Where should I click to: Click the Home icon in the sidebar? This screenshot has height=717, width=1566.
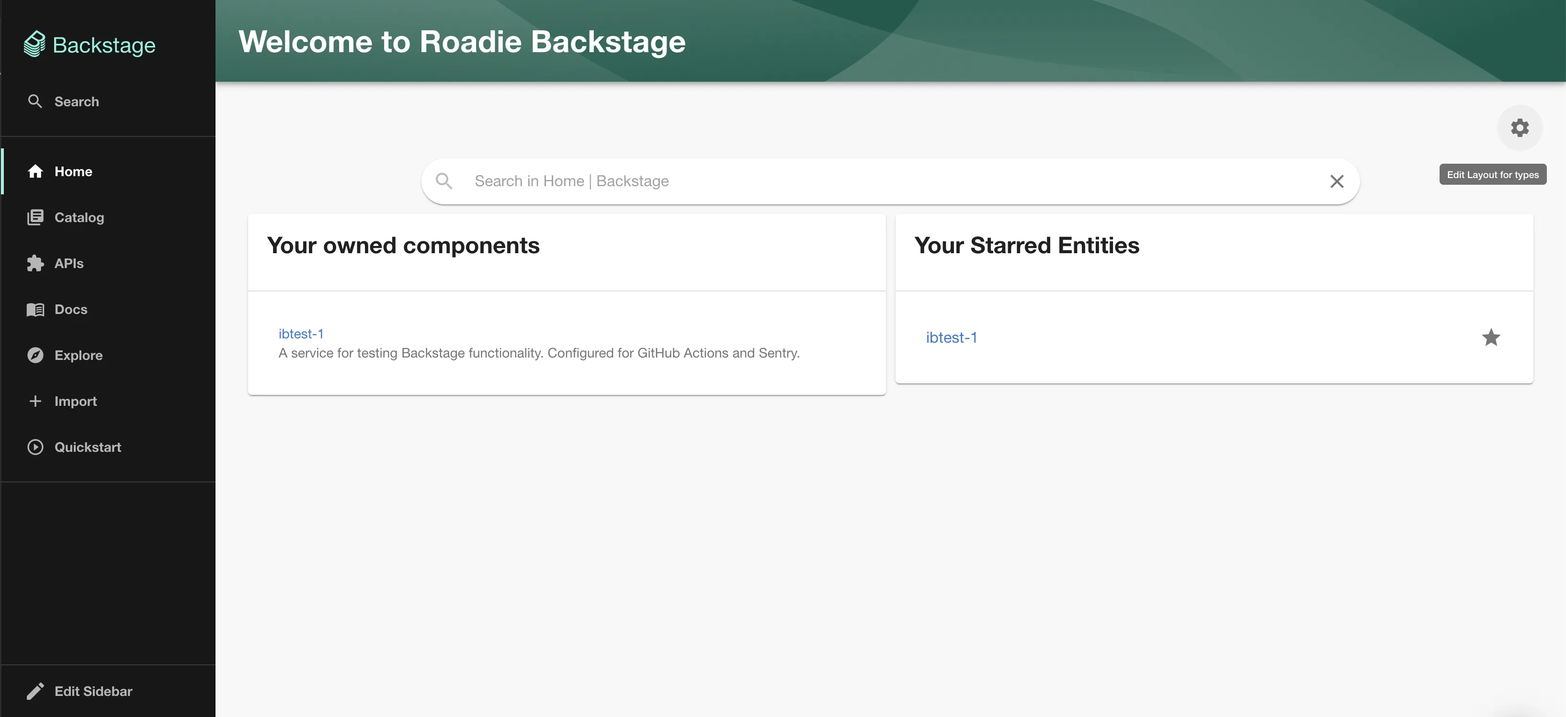point(35,171)
